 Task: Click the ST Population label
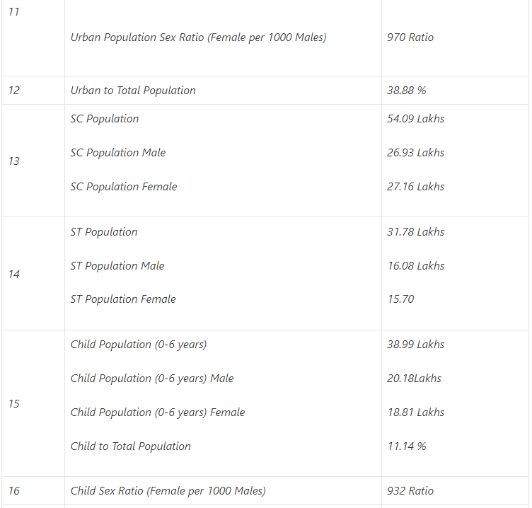tap(104, 232)
